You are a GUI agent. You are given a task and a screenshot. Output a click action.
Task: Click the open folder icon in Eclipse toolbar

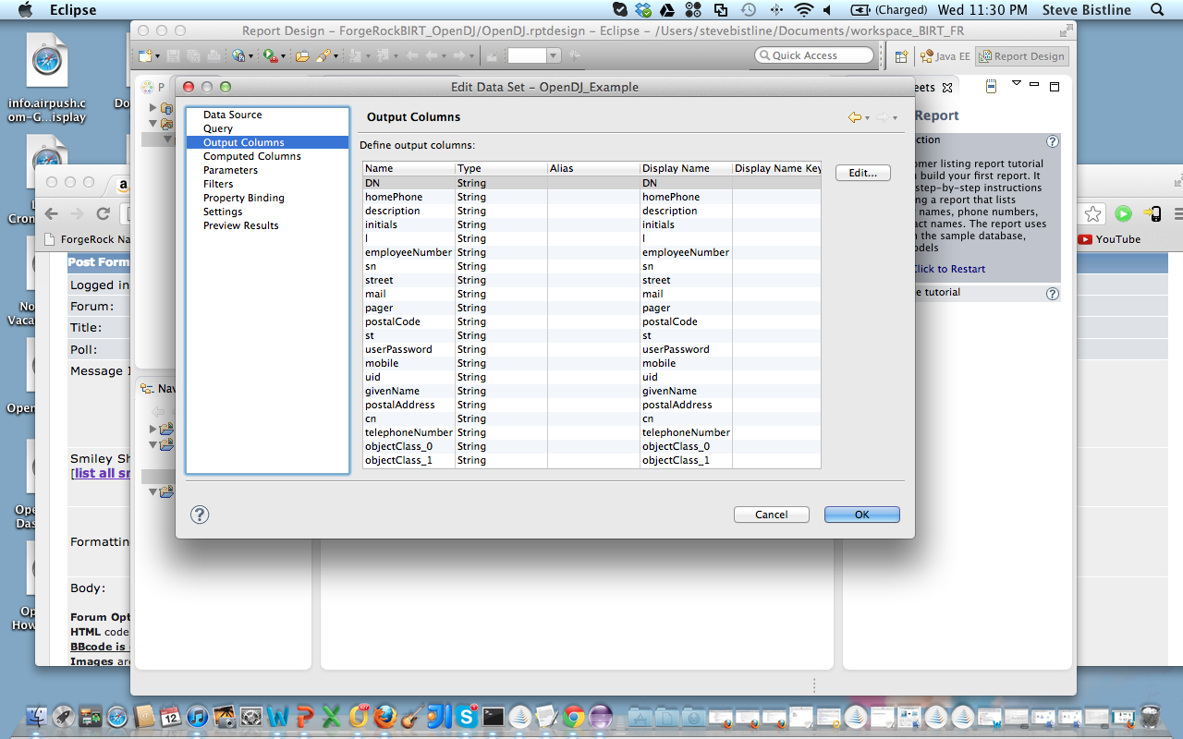(302, 55)
